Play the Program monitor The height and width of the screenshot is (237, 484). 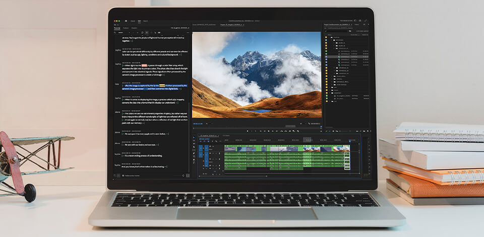[269, 131]
